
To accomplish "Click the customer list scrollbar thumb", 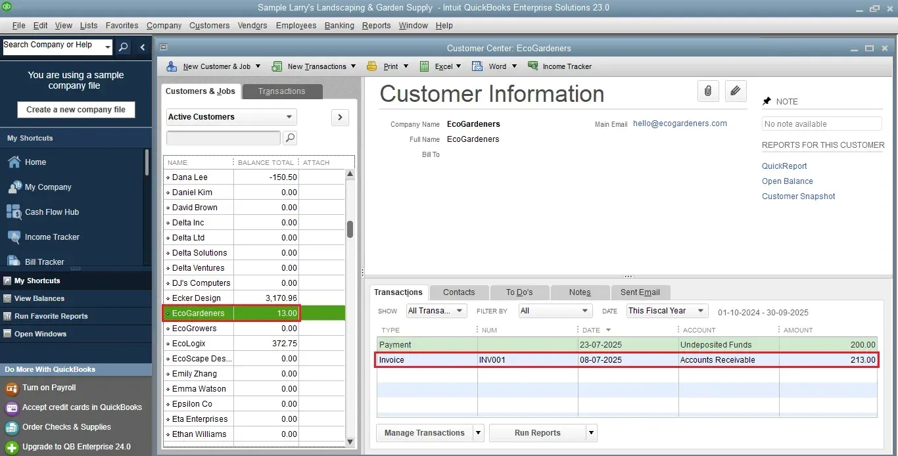I will coord(350,229).
